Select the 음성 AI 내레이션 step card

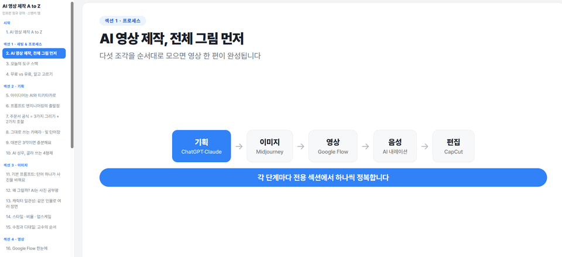pyautogui.click(x=395, y=146)
